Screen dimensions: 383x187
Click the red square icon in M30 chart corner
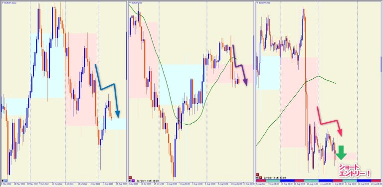tap(257, 175)
